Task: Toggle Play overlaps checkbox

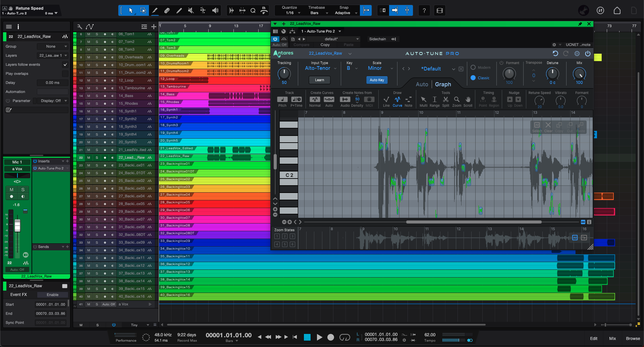Action: pos(65,74)
